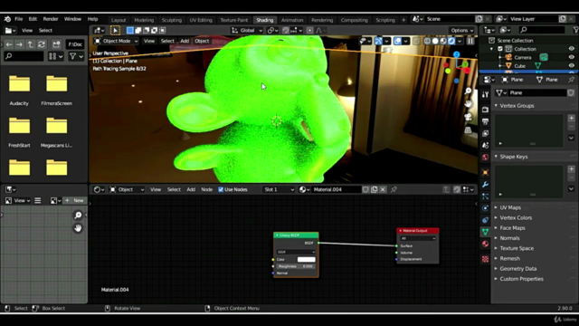
Task: Expand the UV Maps panel
Action: (x=510, y=207)
